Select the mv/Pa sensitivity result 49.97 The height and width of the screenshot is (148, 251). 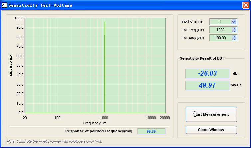(x=207, y=85)
